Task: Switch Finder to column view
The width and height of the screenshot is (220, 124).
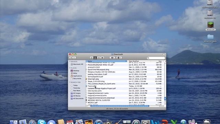Action: (x=99, y=58)
